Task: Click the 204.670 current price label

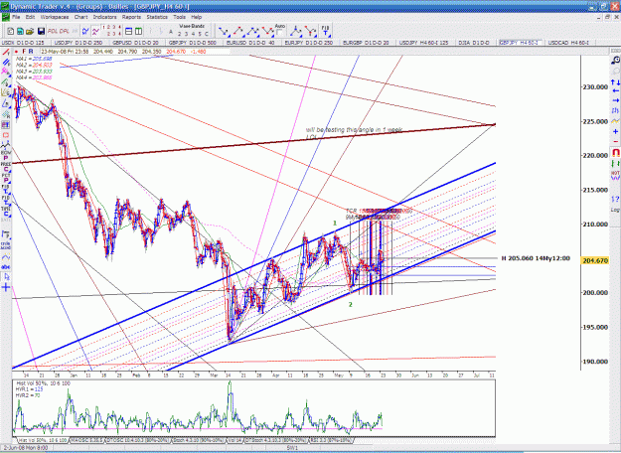Action: [594, 260]
